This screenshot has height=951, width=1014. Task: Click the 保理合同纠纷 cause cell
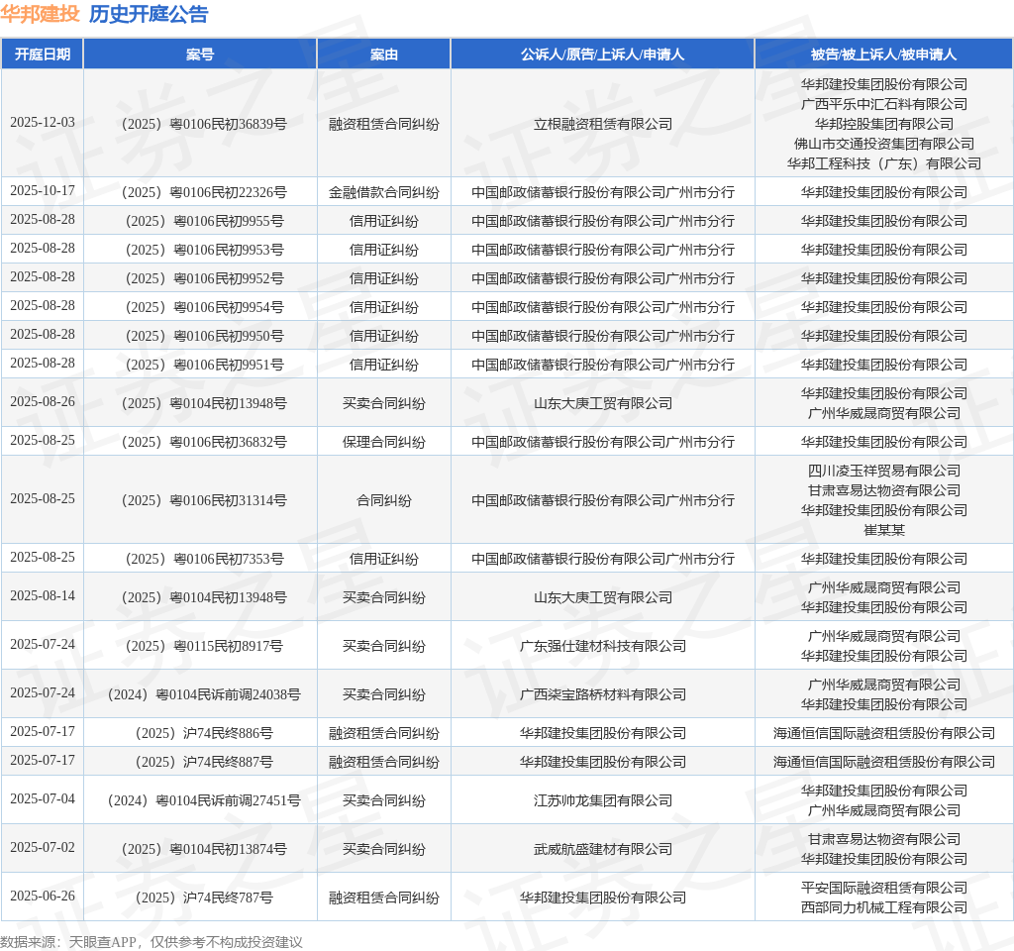click(383, 443)
